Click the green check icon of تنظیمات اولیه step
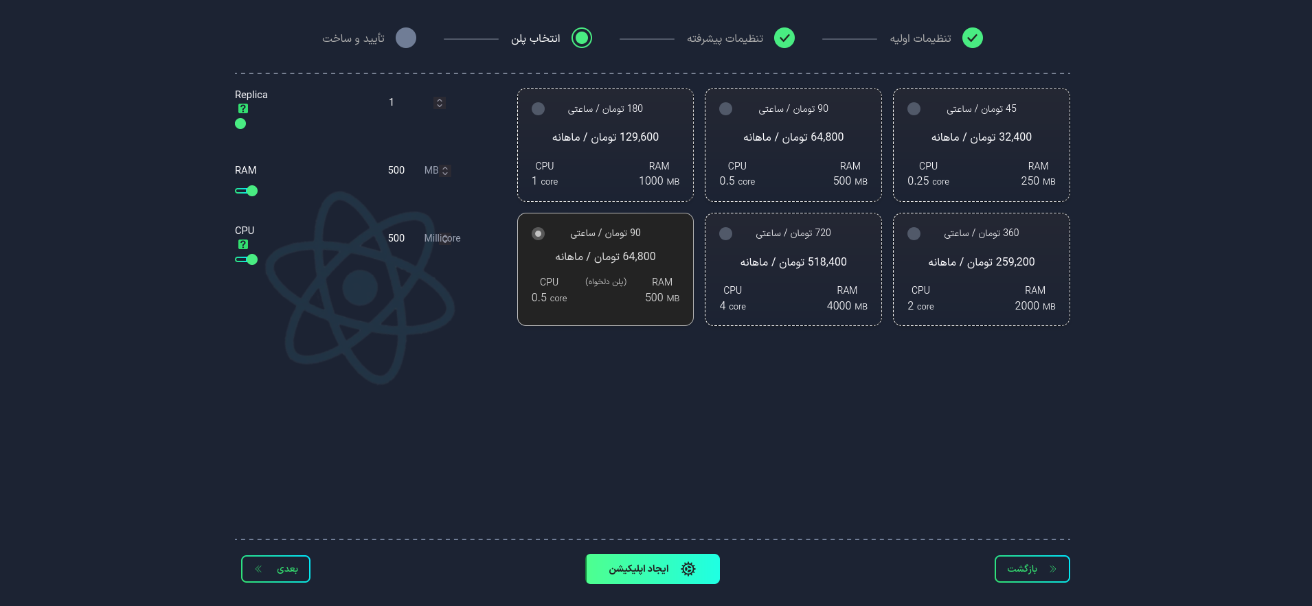 [973, 38]
